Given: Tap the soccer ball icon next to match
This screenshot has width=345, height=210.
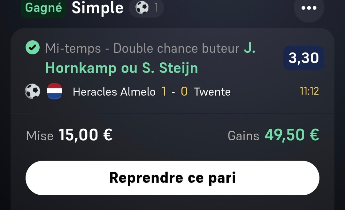Looking at the screenshot, I should pos(32,91).
